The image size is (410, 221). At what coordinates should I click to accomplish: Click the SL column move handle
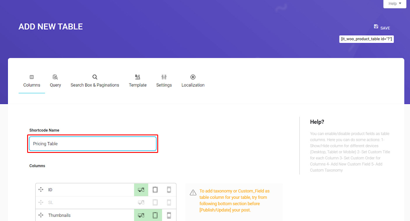pyautogui.click(x=41, y=203)
